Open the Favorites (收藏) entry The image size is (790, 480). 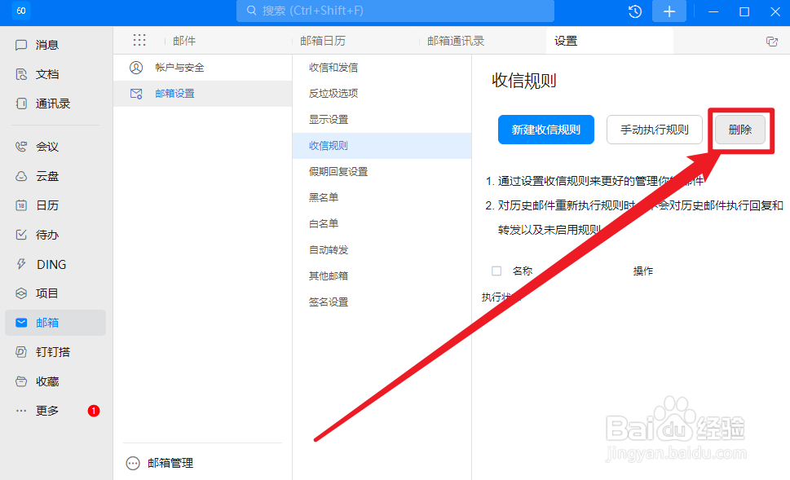coord(42,381)
